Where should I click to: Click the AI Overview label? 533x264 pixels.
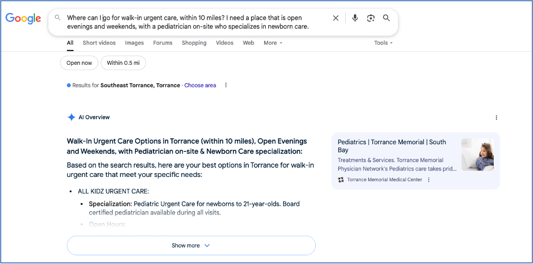94,117
